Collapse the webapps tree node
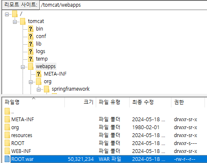This screenshot has width=207, height=163. [x=23, y=67]
